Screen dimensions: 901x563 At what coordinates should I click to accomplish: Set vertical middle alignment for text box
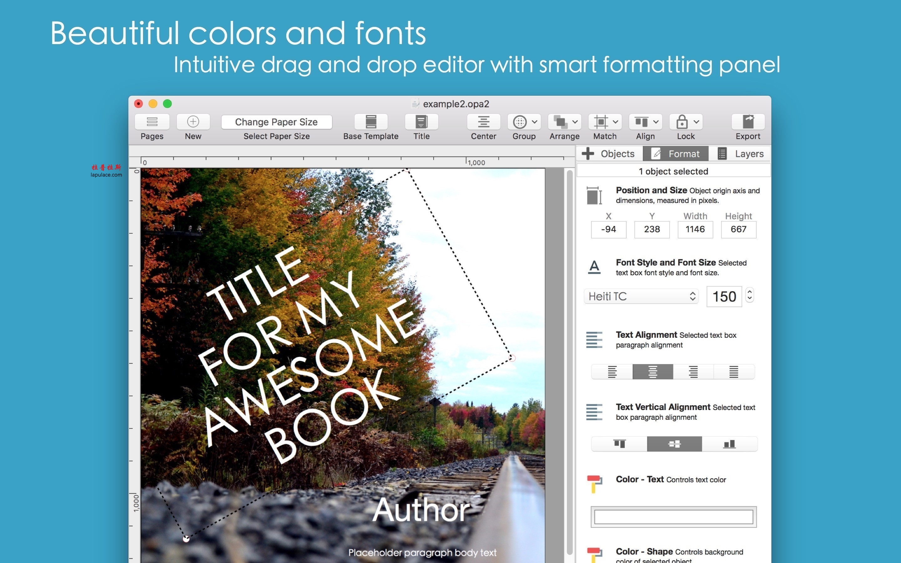674,444
